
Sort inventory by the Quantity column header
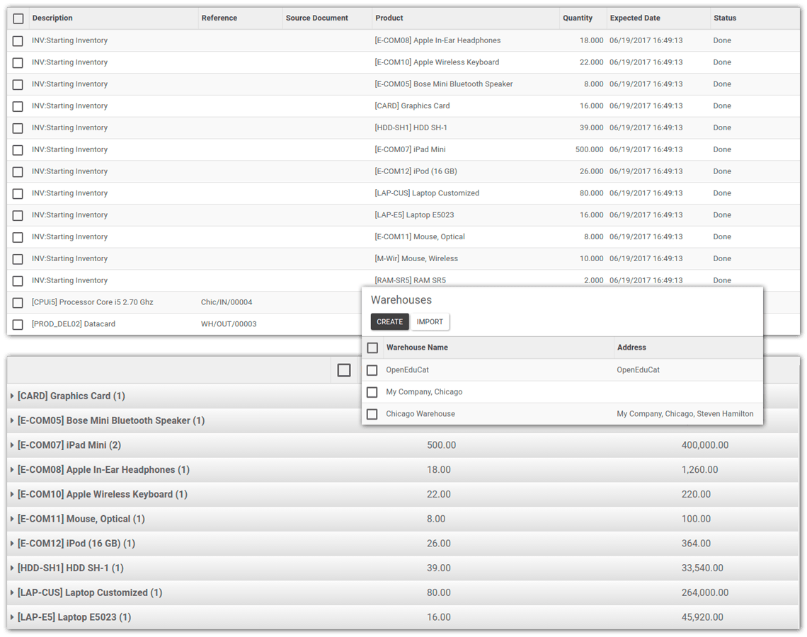point(578,18)
